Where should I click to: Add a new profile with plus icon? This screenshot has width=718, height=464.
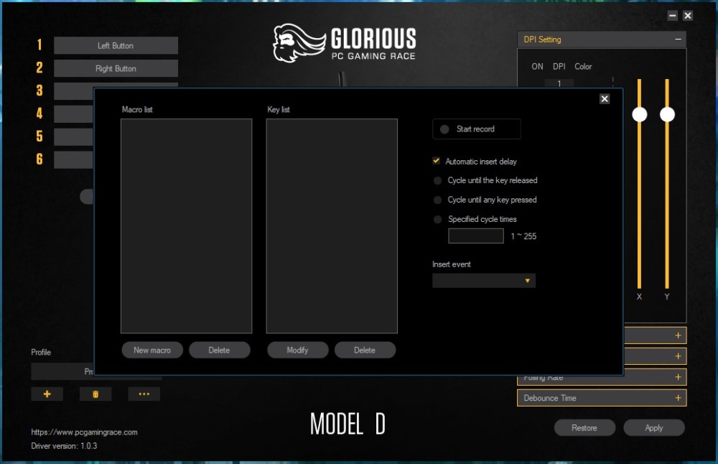(x=47, y=394)
